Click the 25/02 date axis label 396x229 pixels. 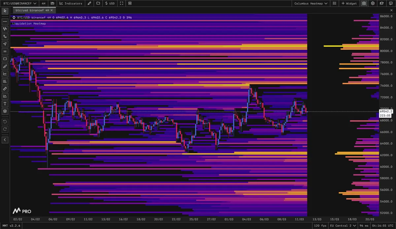[x=194, y=219]
